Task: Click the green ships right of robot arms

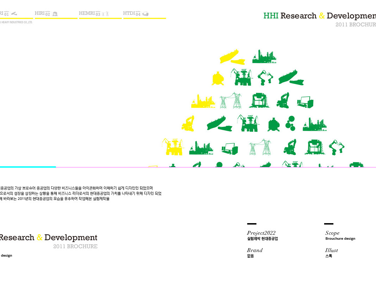Action: [x=291, y=78]
